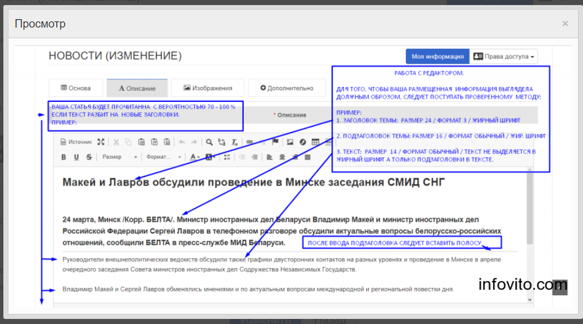Click the Copy icon in editor toolbar

[128, 142]
